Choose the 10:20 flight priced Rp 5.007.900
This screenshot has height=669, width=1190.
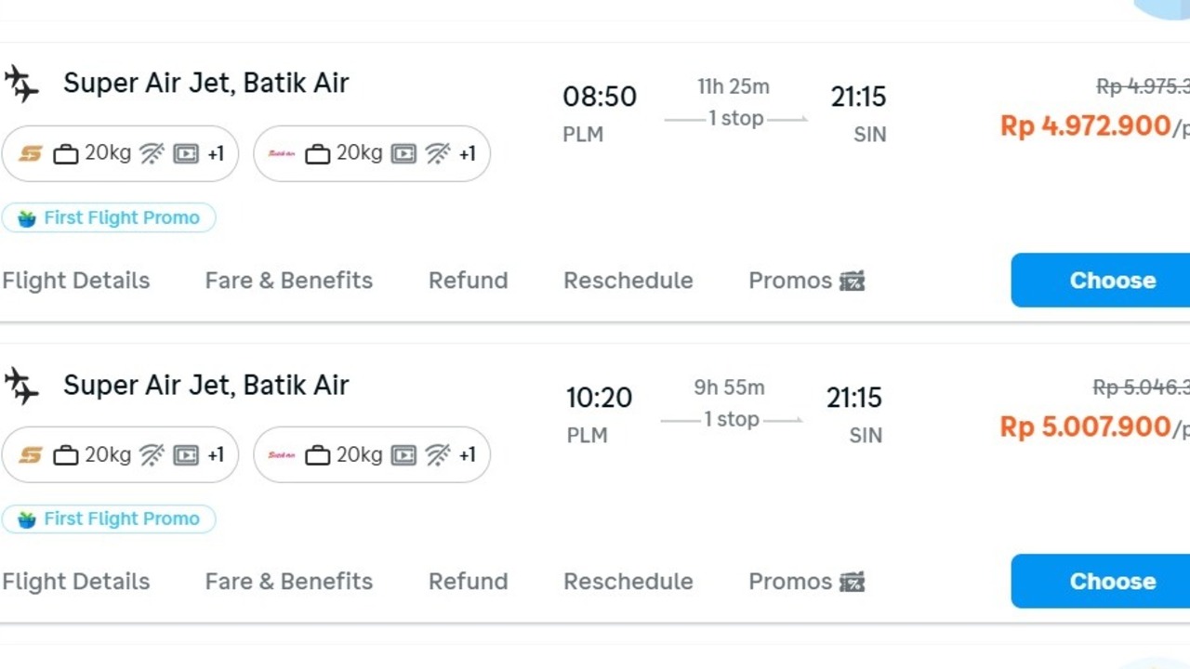point(1112,582)
